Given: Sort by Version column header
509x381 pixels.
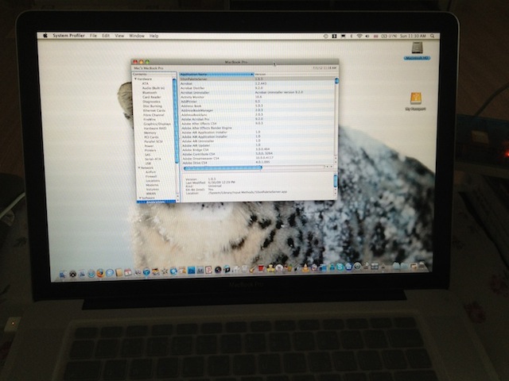Looking at the screenshot, I should (294, 75).
